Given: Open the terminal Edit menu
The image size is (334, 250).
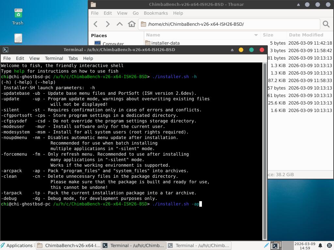Looking at the screenshot, I should click(x=20, y=58).
